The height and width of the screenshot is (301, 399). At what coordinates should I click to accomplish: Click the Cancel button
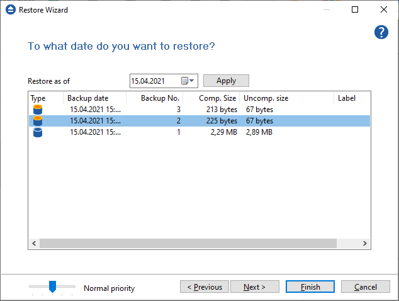(x=366, y=287)
